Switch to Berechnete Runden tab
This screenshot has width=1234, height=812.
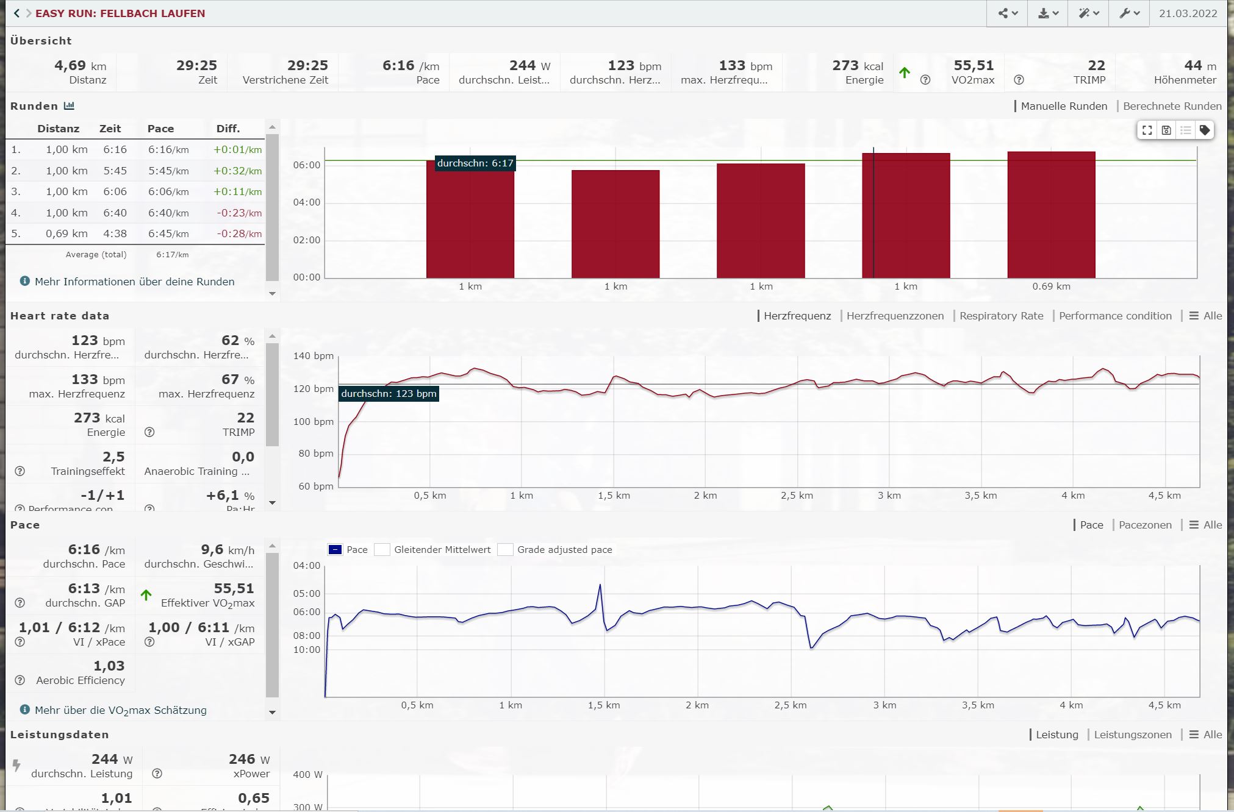pyautogui.click(x=1172, y=106)
